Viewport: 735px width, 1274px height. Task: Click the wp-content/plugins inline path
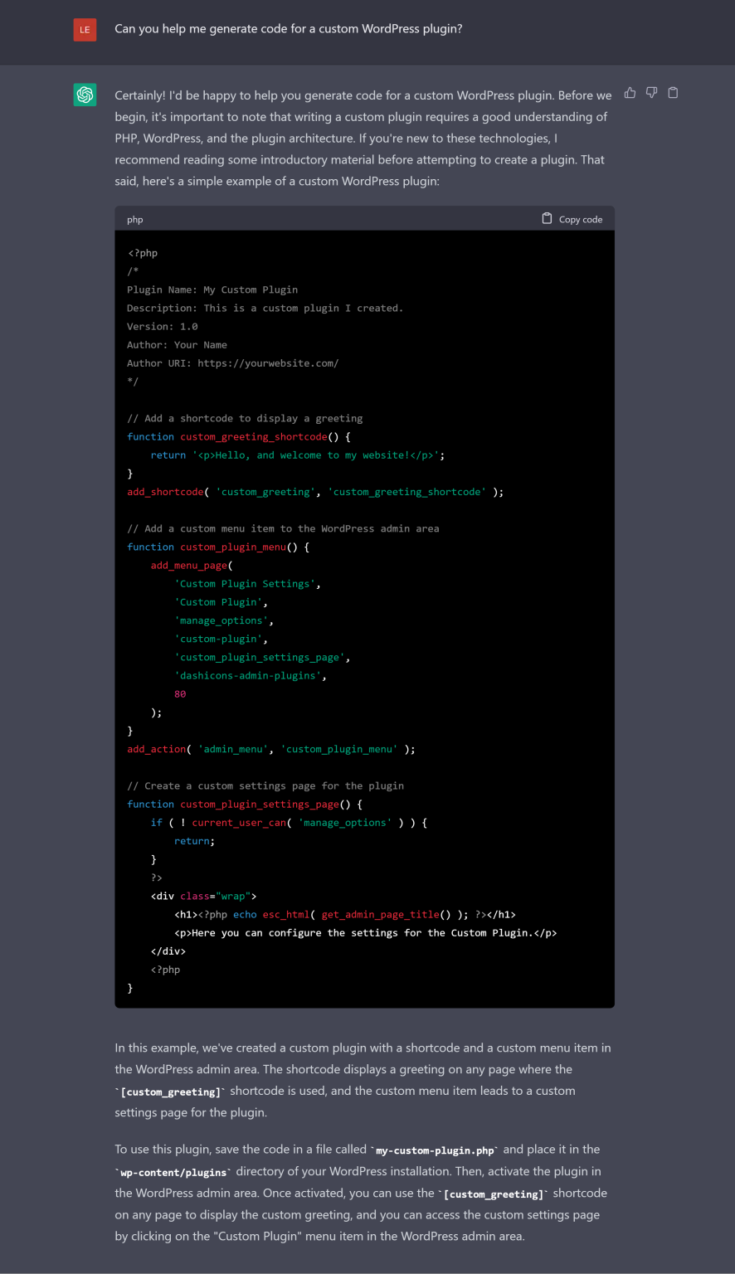coord(174,1173)
